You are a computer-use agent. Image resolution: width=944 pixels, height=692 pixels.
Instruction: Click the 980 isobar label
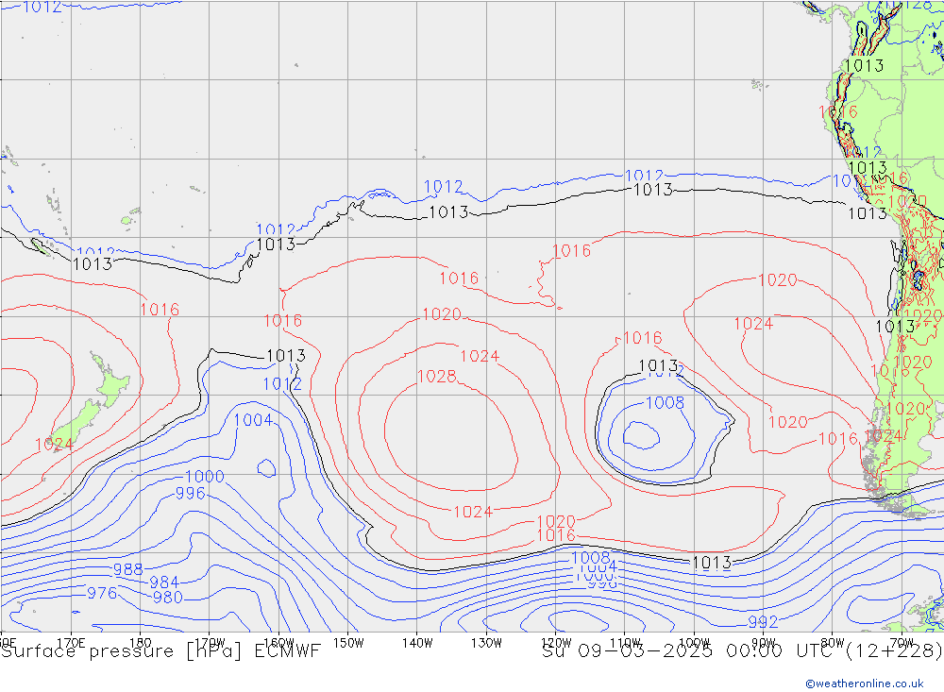(x=167, y=598)
